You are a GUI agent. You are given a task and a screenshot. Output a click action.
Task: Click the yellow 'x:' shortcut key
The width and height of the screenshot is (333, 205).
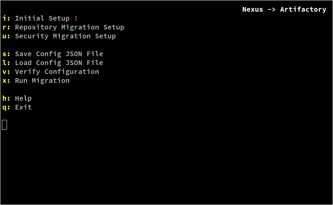(x=6, y=81)
